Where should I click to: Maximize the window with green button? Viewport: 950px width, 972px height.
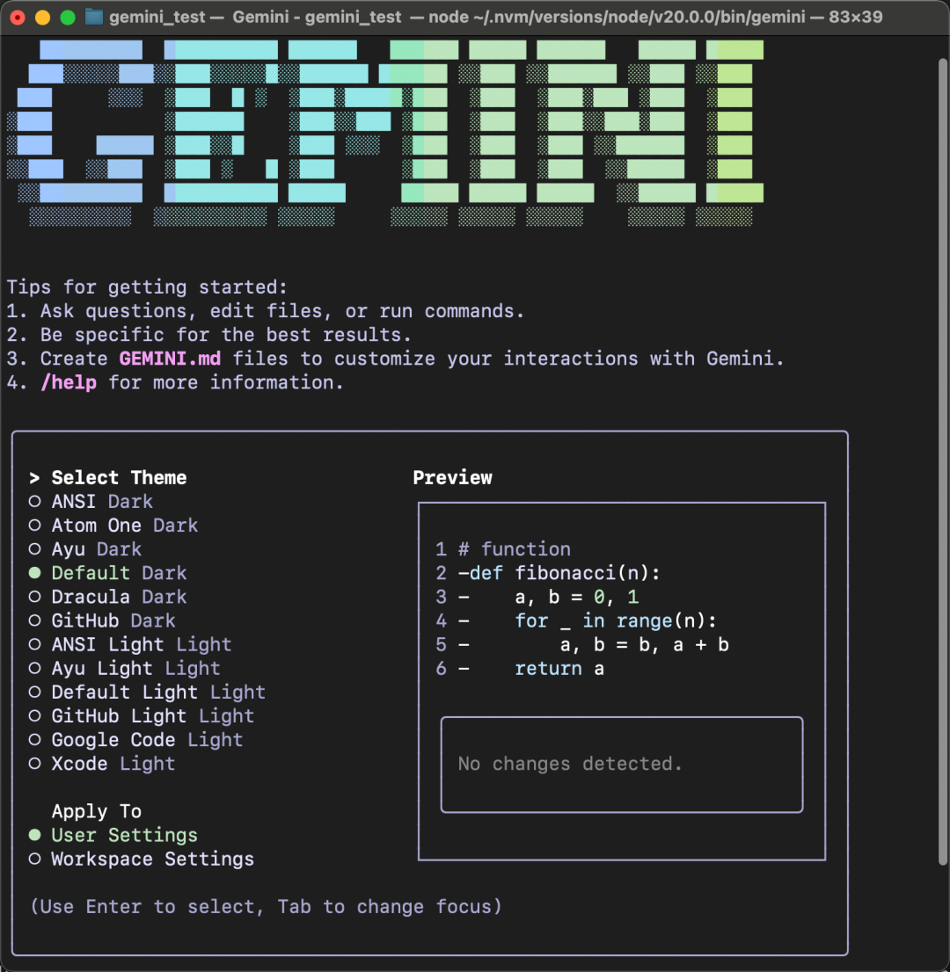point(68,18)
